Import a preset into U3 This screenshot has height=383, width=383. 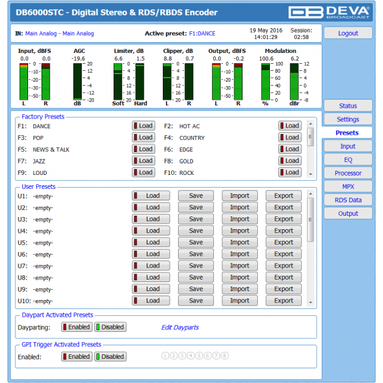pyautogui.click(x=239, y=219)
